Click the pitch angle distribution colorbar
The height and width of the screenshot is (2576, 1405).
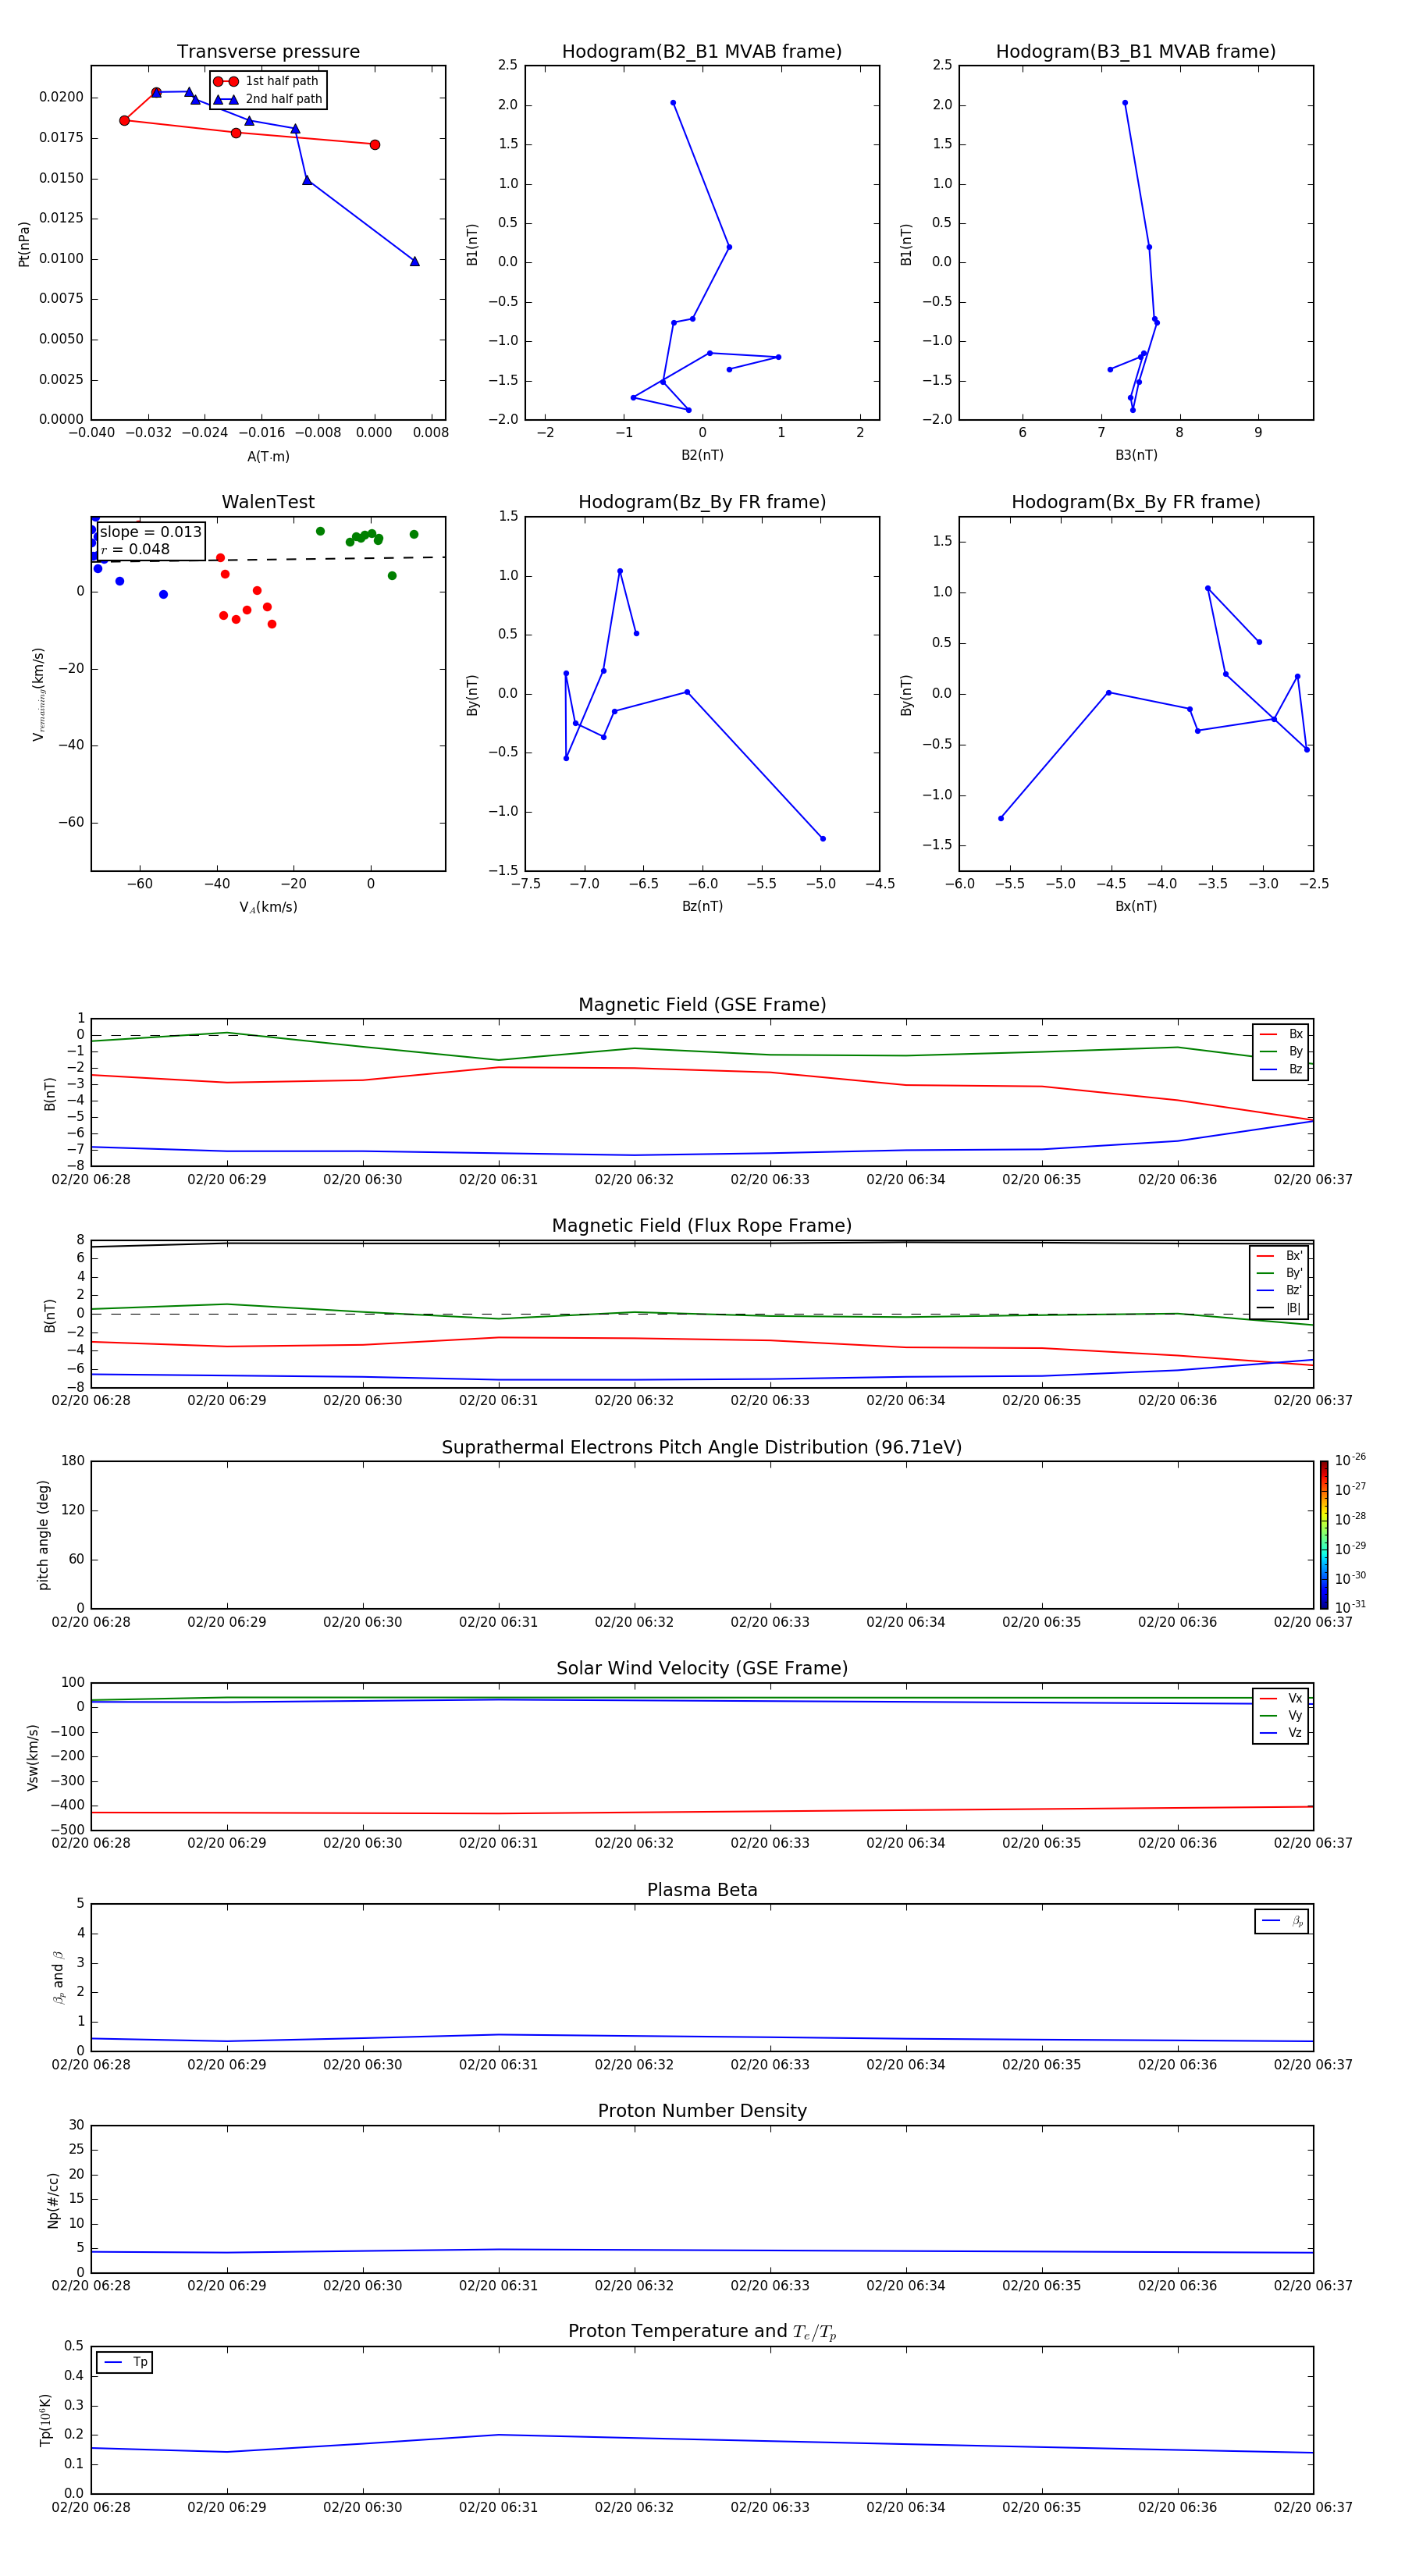[1324, 1535]
